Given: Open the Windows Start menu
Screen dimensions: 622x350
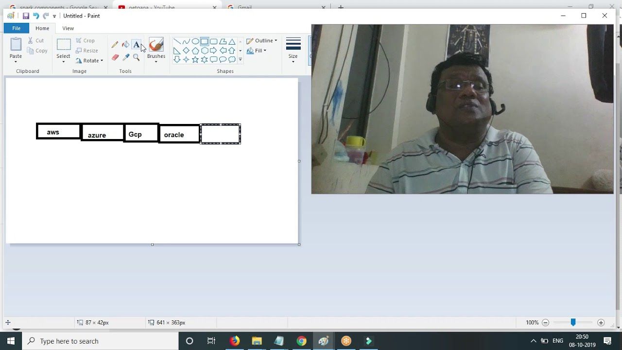Looking at the screenshot, I should [x=11, y=341].
